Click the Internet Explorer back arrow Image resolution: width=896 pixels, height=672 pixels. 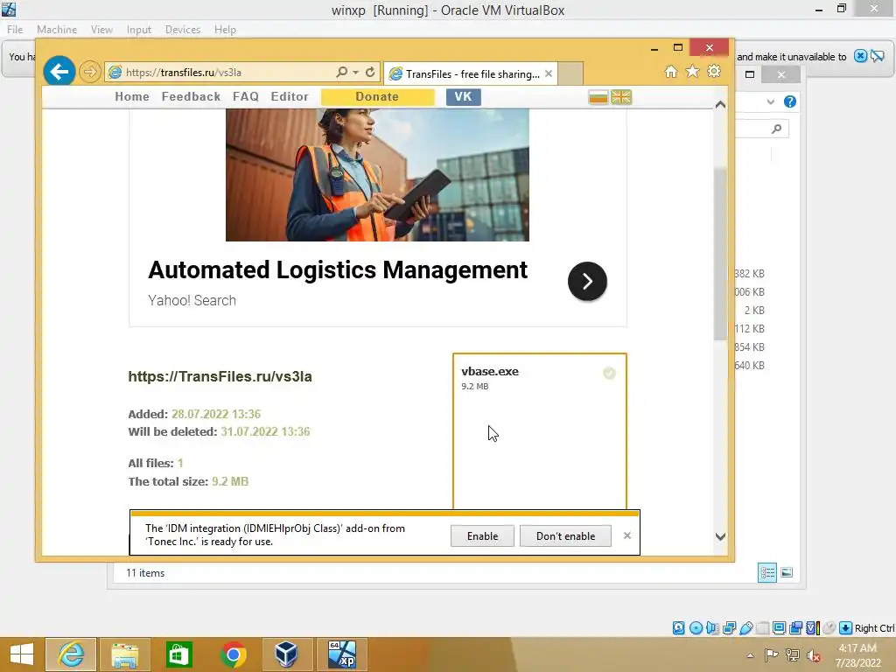59,72
